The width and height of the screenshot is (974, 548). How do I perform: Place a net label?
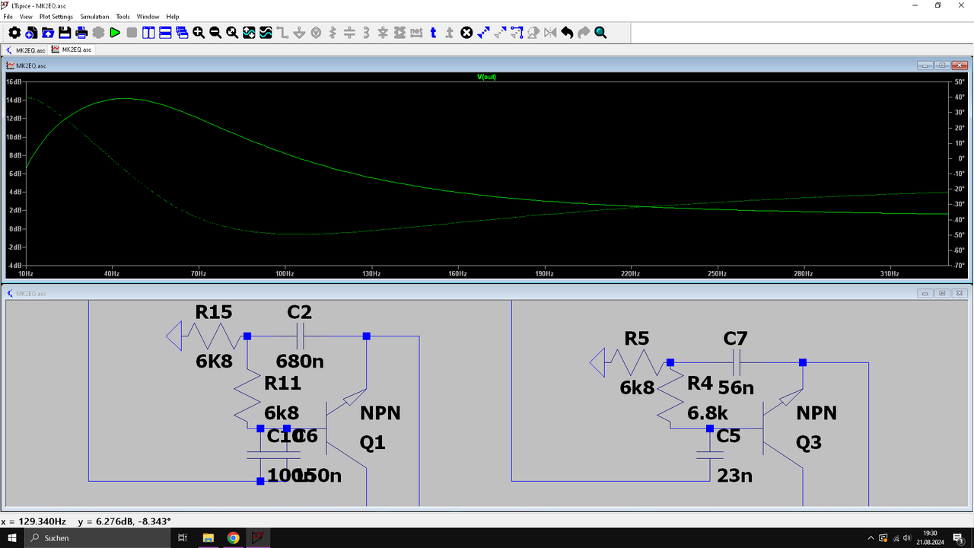(x=416, y=33)
